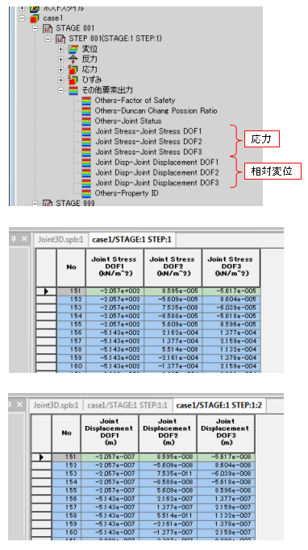Expand the ひずみ tree node
This screenshot has width=308, height=550.
(x=61, y=80)
